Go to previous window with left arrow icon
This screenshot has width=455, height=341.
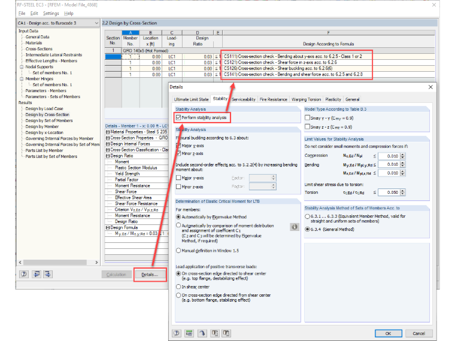coord(37,274)
